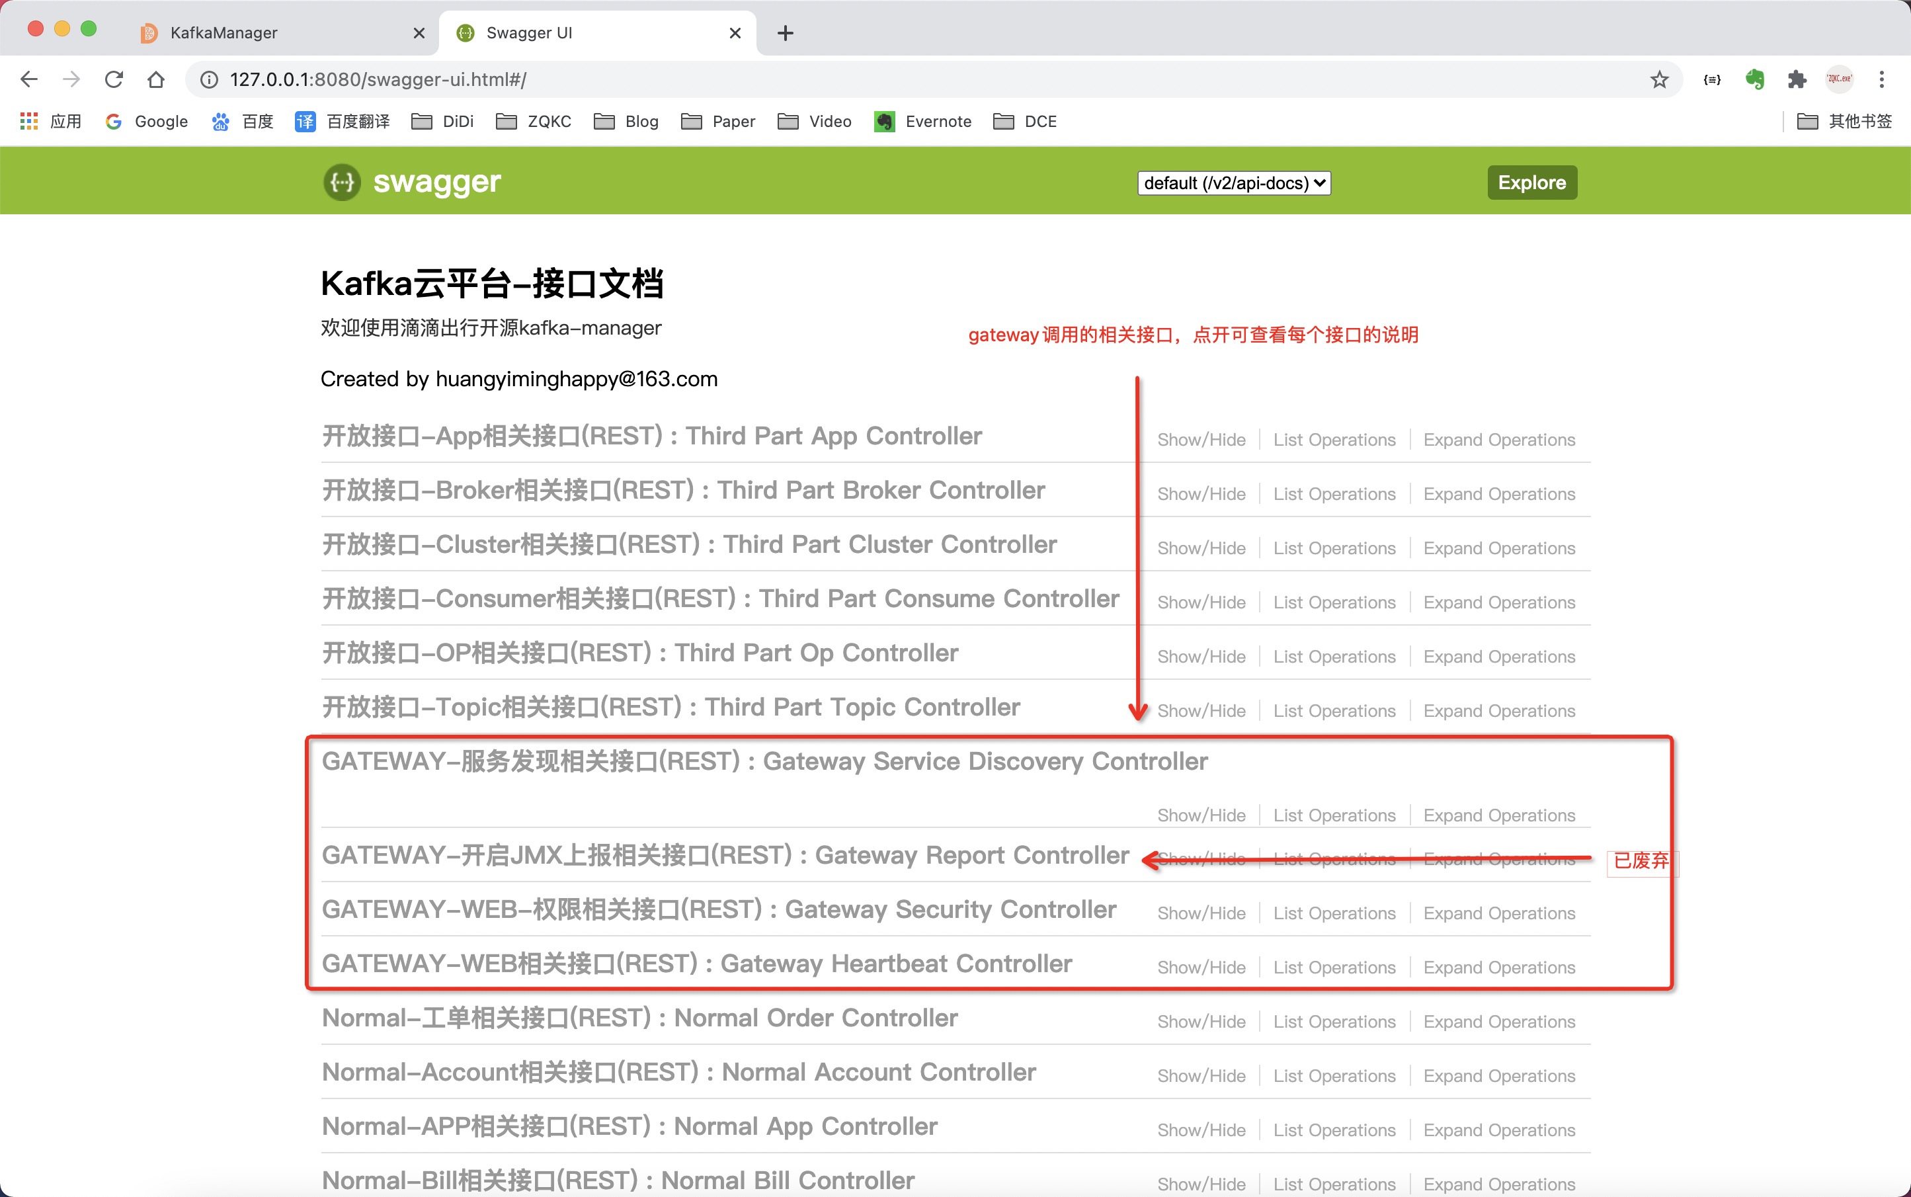
Task: Open Chrome three-dot menu
Action: click(x=1882, y=79)
